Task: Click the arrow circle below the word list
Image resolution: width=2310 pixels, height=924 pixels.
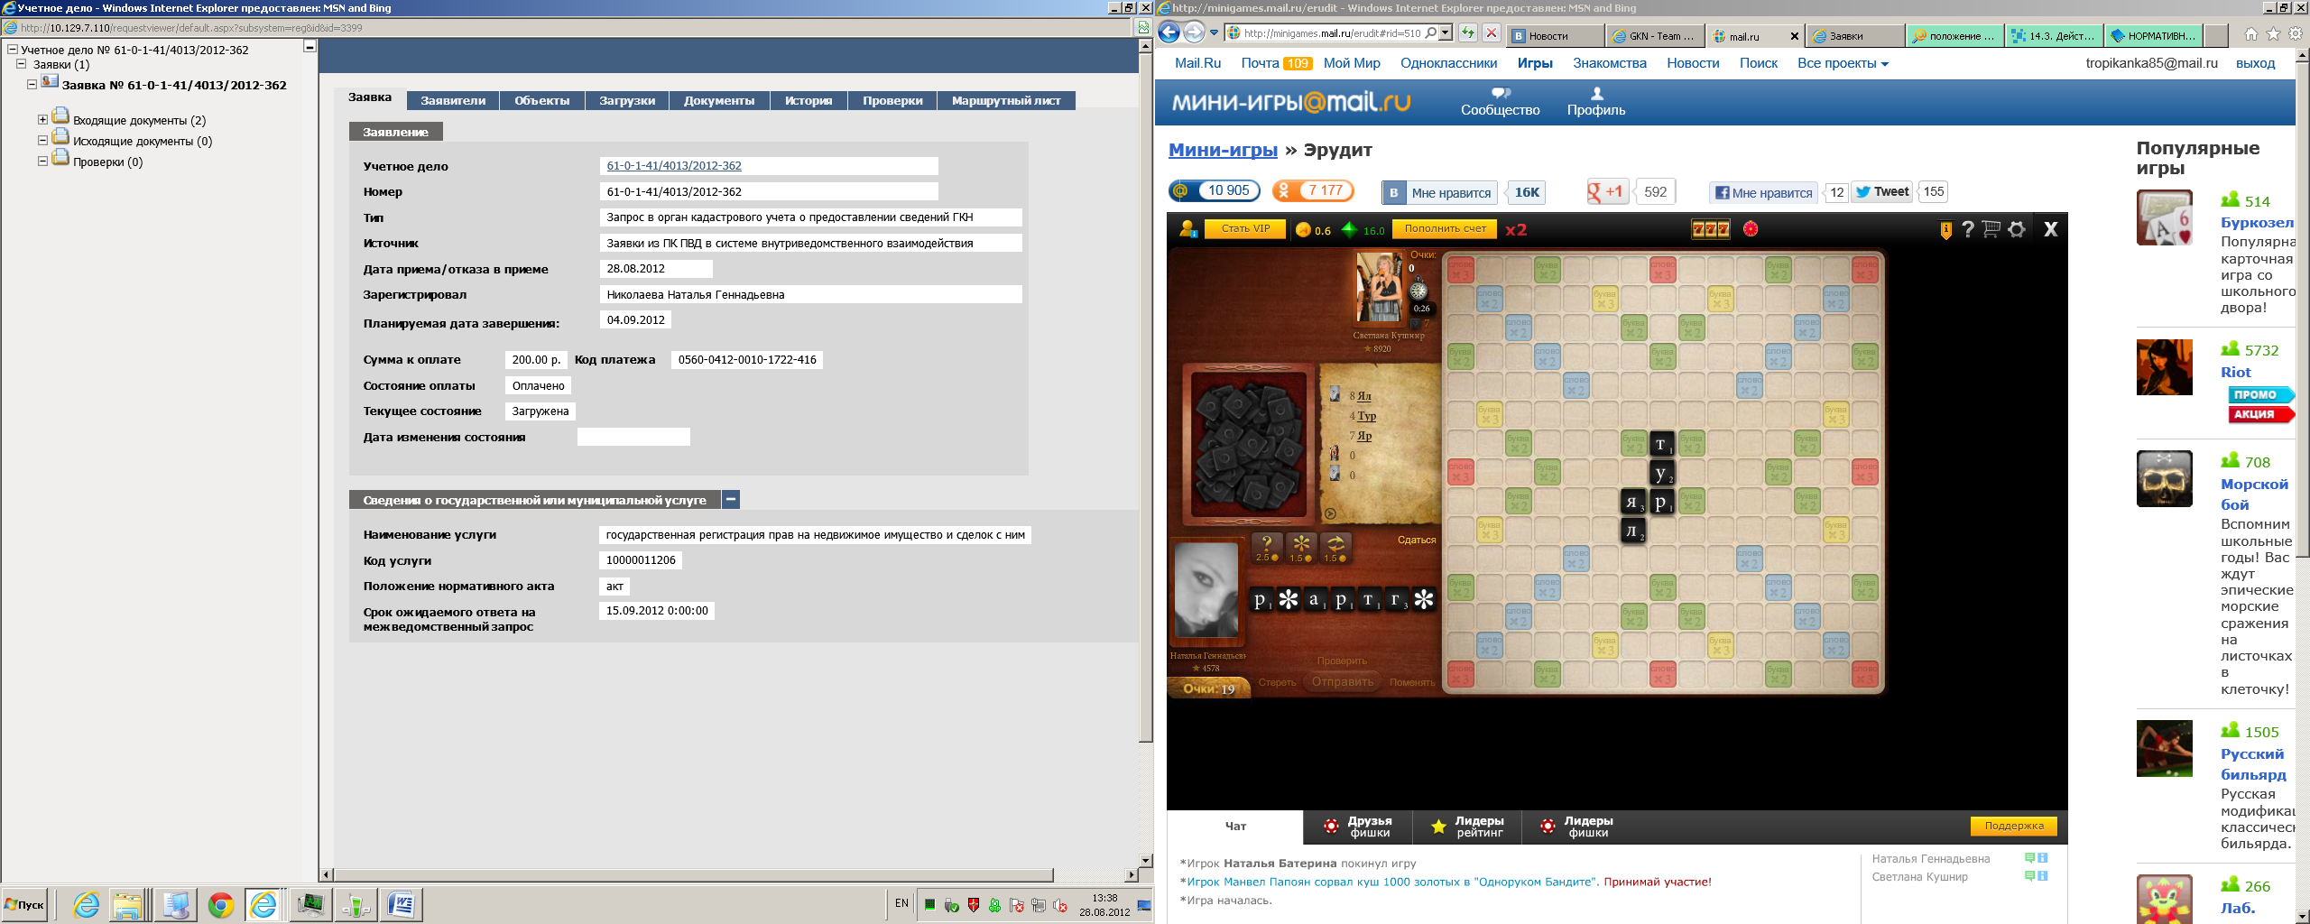Action: (1330, 513)
